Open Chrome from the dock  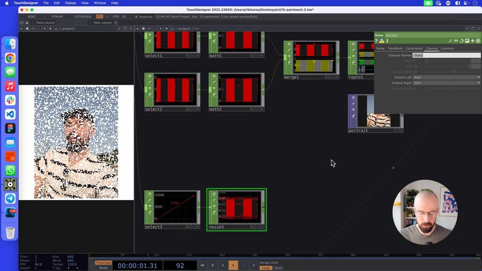click(10, 58)
